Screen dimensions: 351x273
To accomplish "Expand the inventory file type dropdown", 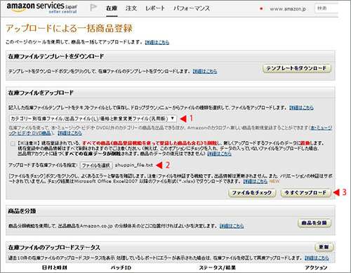I will [93, 119].
